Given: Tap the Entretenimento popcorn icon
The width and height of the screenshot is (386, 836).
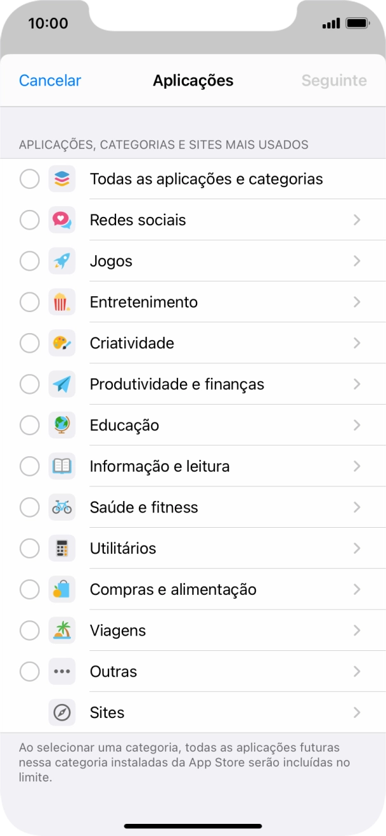Looking at the screenshot, I should click(62, 301).
